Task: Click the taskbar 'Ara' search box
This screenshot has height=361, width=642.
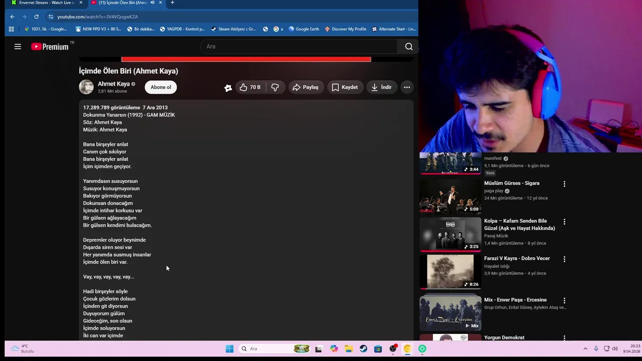Action: pyautogui.click(x=275, y=349)
